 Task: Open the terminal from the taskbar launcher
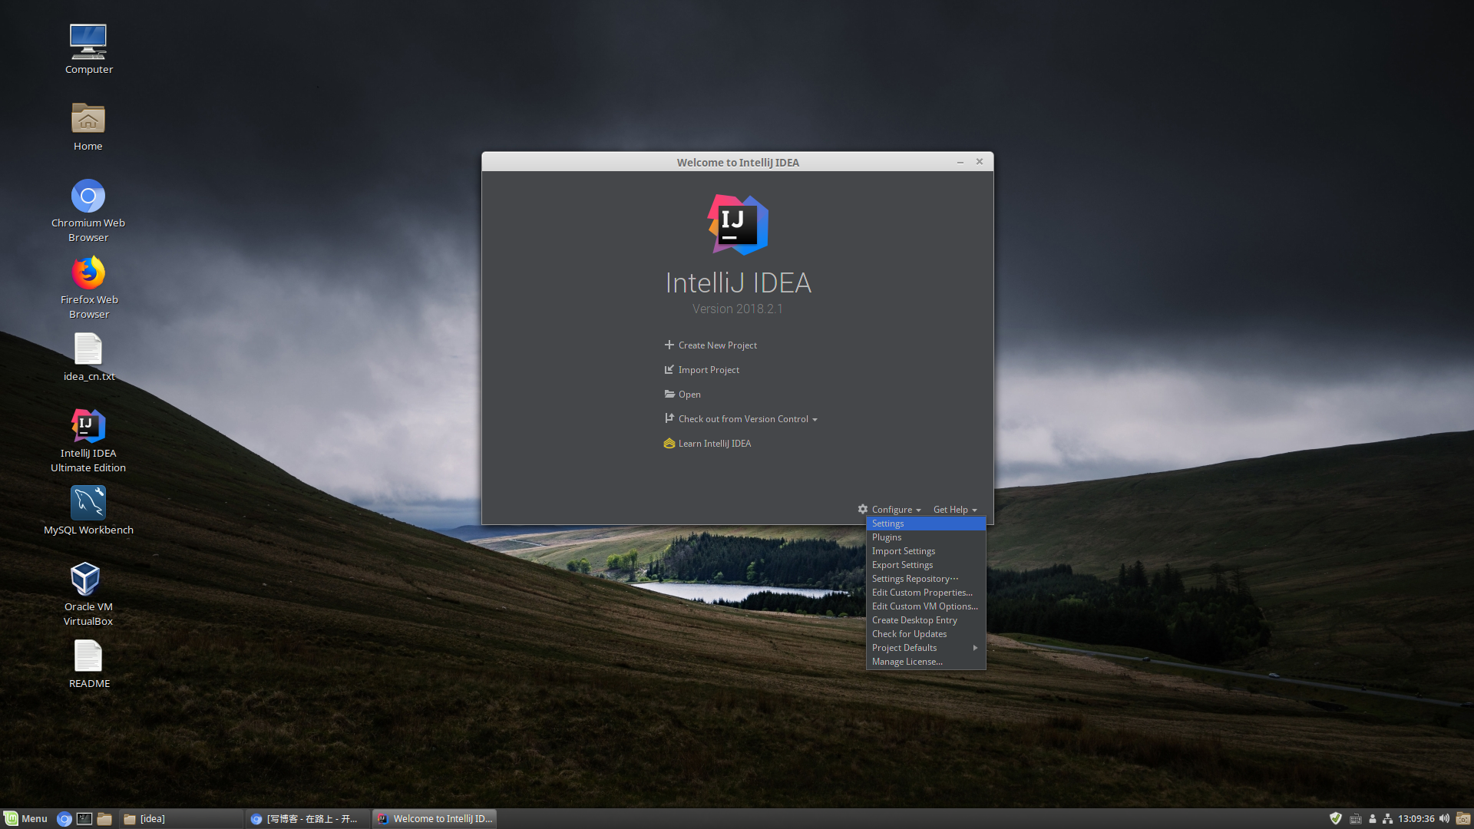(x=84, y=819)
